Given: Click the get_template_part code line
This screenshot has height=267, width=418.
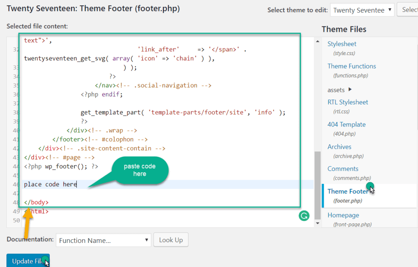Looking at the screenshot, I should pyautogui.click(x=183, y=113).
